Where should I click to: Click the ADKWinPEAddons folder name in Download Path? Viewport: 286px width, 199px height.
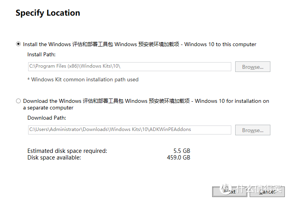point(171,129)
